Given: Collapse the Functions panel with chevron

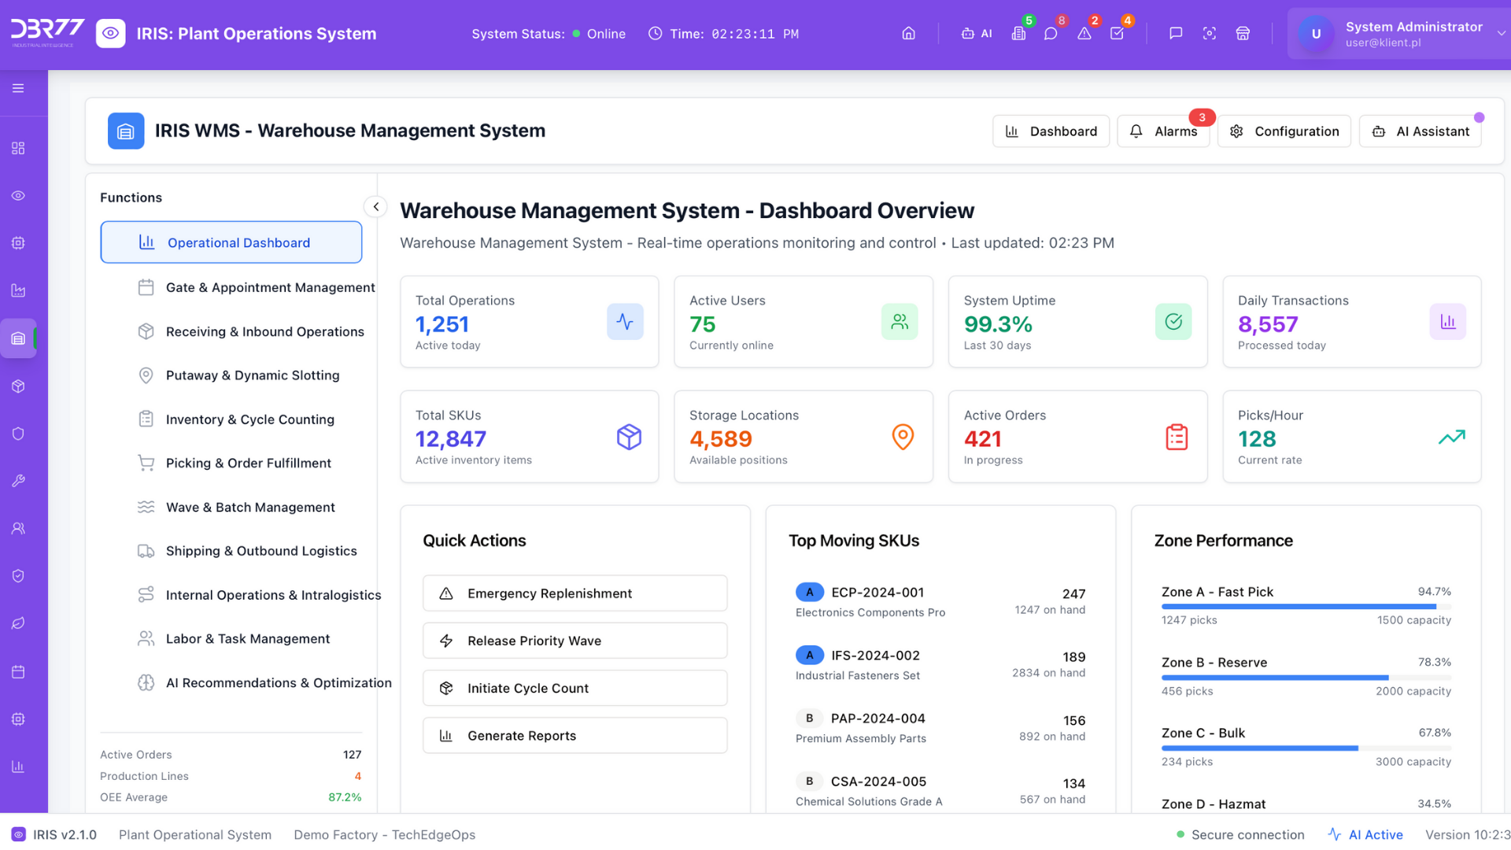Looking at the screenshot, I should [376, 207].
